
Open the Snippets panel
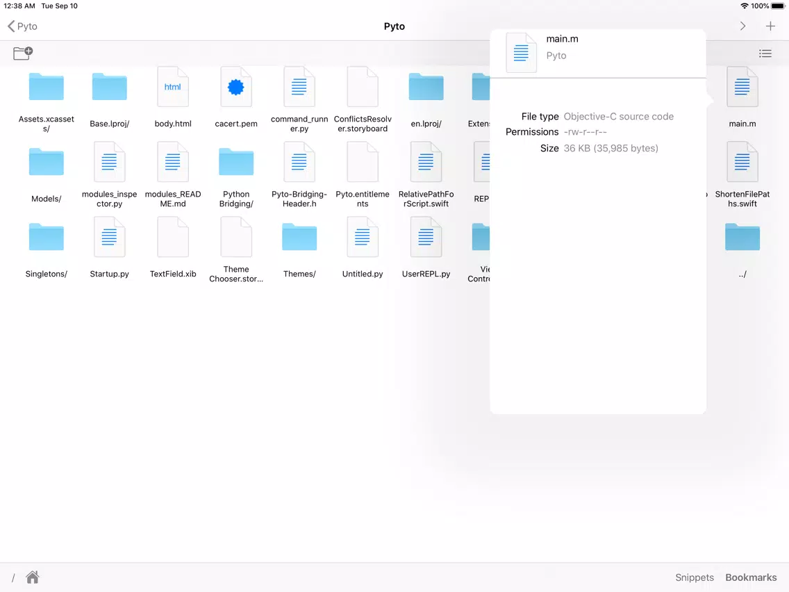(x=695, y=577)
